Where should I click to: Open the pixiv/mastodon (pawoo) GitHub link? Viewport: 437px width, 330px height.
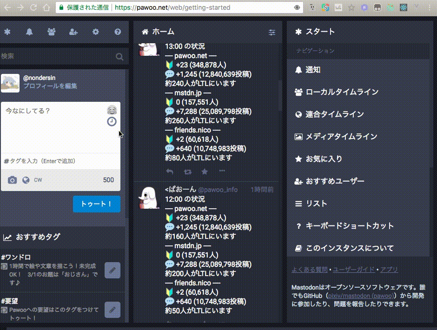[x=360, y=296]
